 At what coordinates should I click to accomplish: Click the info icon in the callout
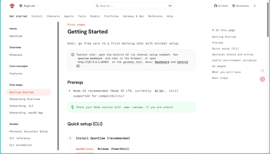click(73, 54)
